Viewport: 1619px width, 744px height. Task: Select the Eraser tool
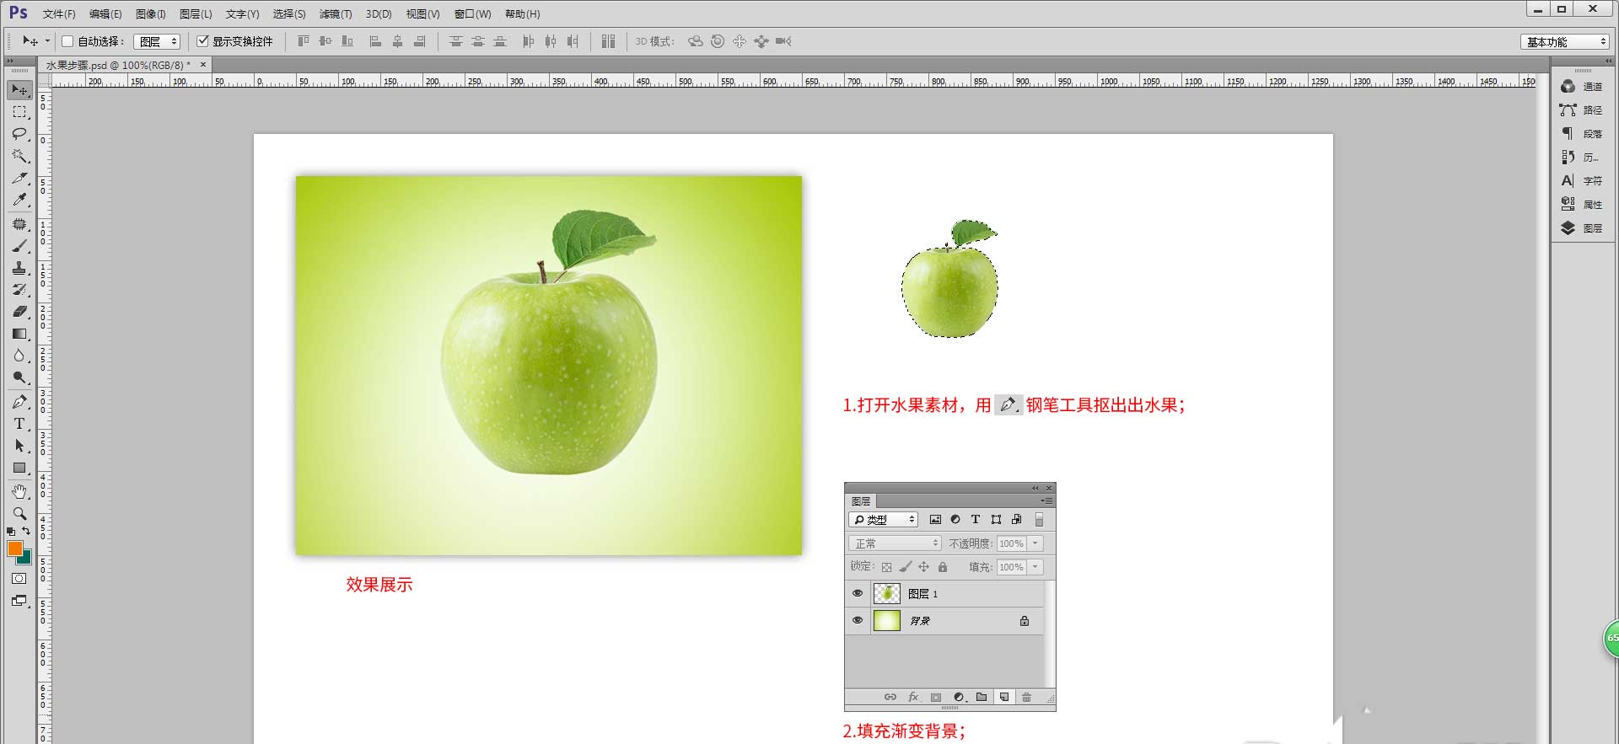pos(19,312)
